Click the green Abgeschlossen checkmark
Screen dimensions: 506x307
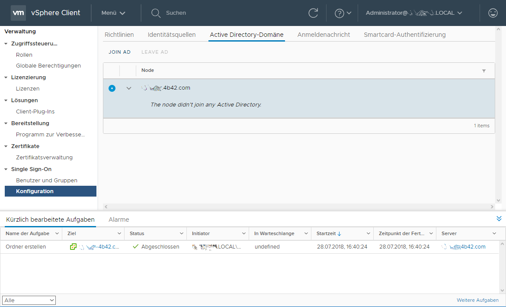click(x=135, y=246)
